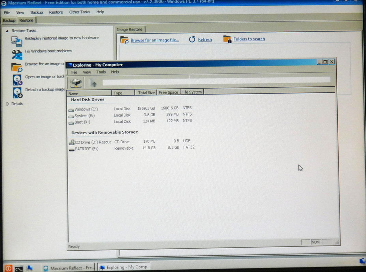The height and width of the screenshot is (272, 366).
Task: Click the Hard Disk Drives group heading
Action: 88,99
